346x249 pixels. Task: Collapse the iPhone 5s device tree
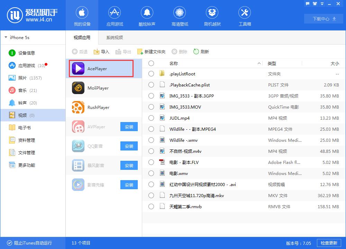coord(6,37)
